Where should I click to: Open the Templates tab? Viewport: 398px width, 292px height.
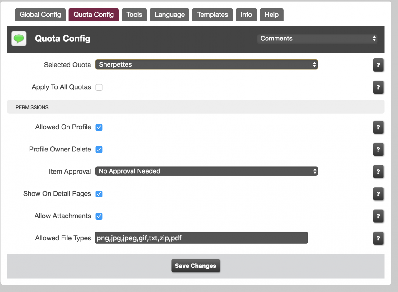tap(212, 15)
